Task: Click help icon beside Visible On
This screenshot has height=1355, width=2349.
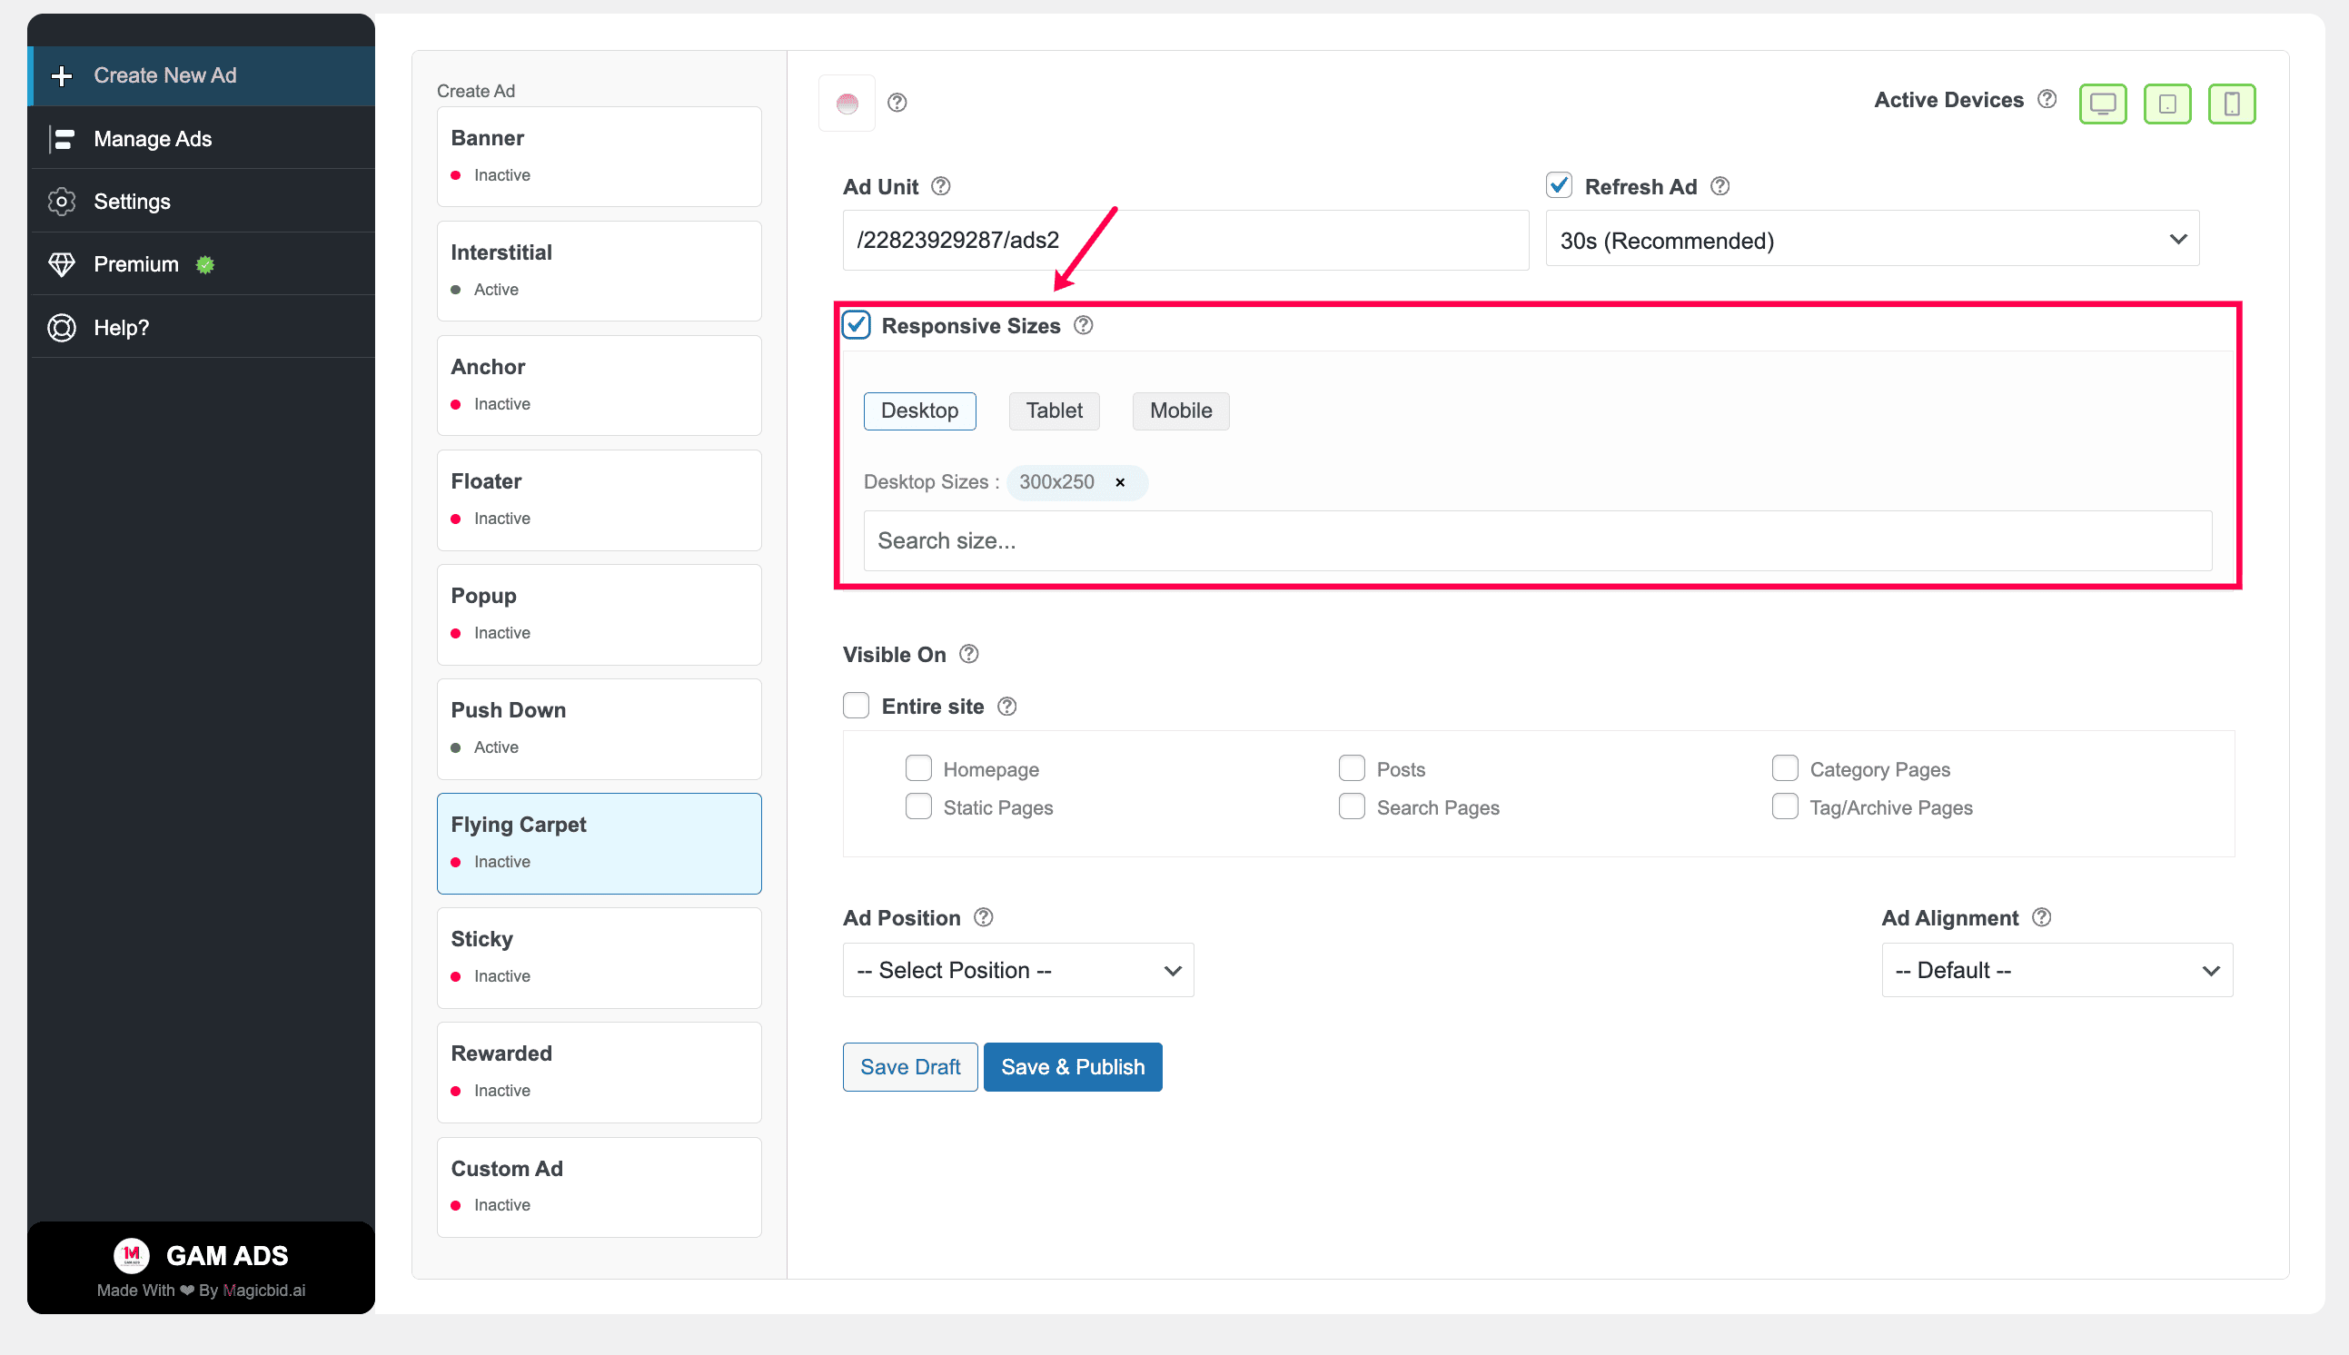Action: tap(969, 654)
